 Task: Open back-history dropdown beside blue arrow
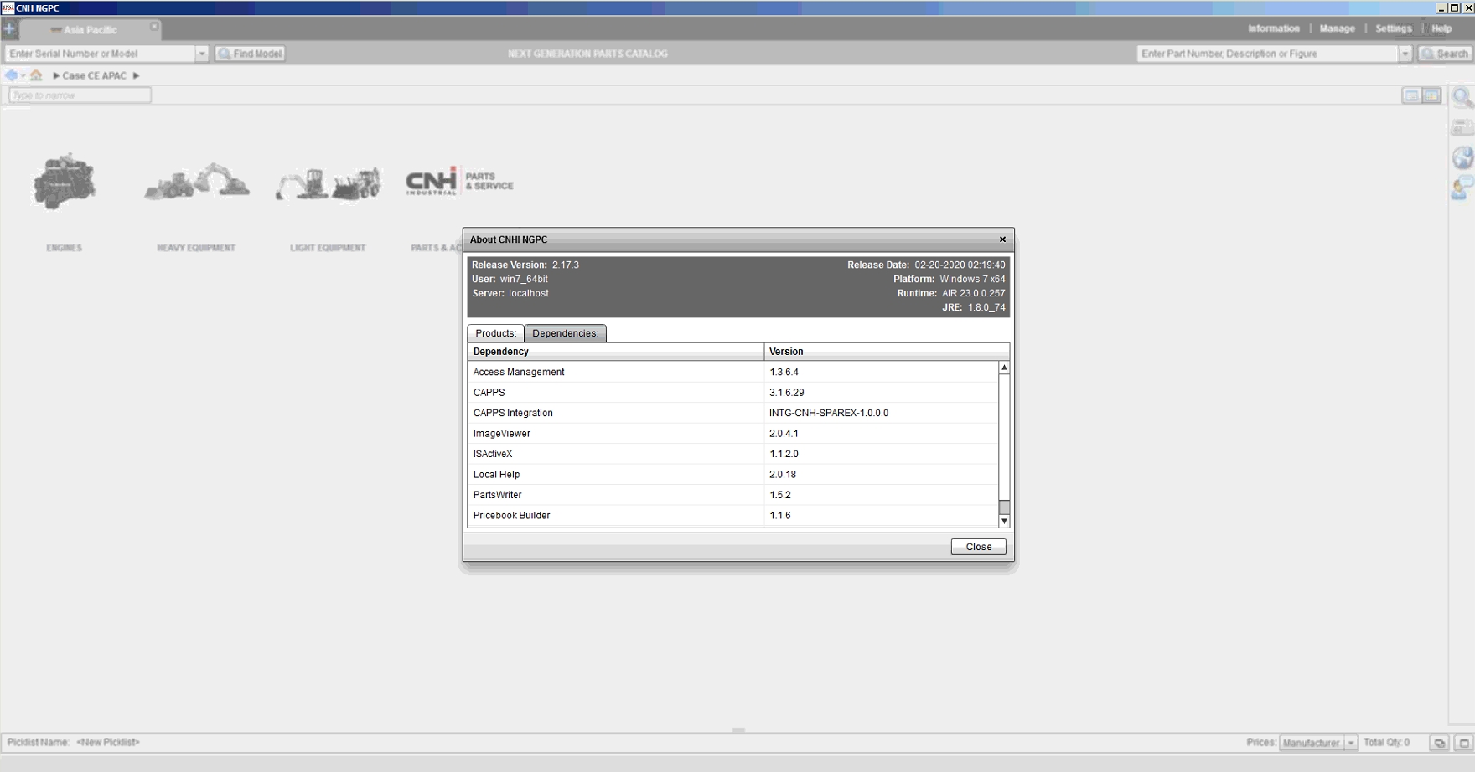coord(23,75)
